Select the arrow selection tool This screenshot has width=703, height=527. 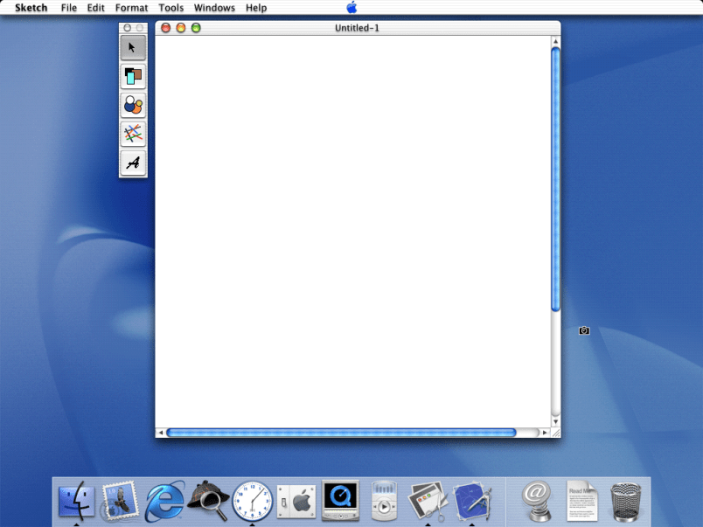[x=133, y=48]
